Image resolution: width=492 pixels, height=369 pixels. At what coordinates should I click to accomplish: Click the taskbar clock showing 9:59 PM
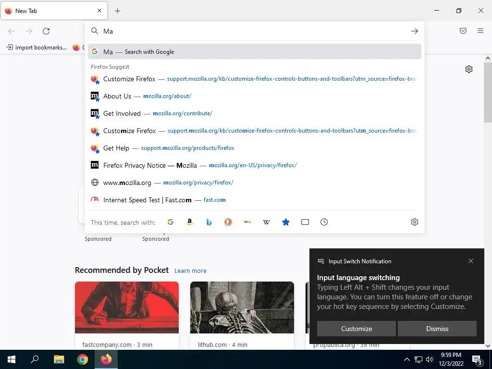pyautogui.click(x=451, y=359)
